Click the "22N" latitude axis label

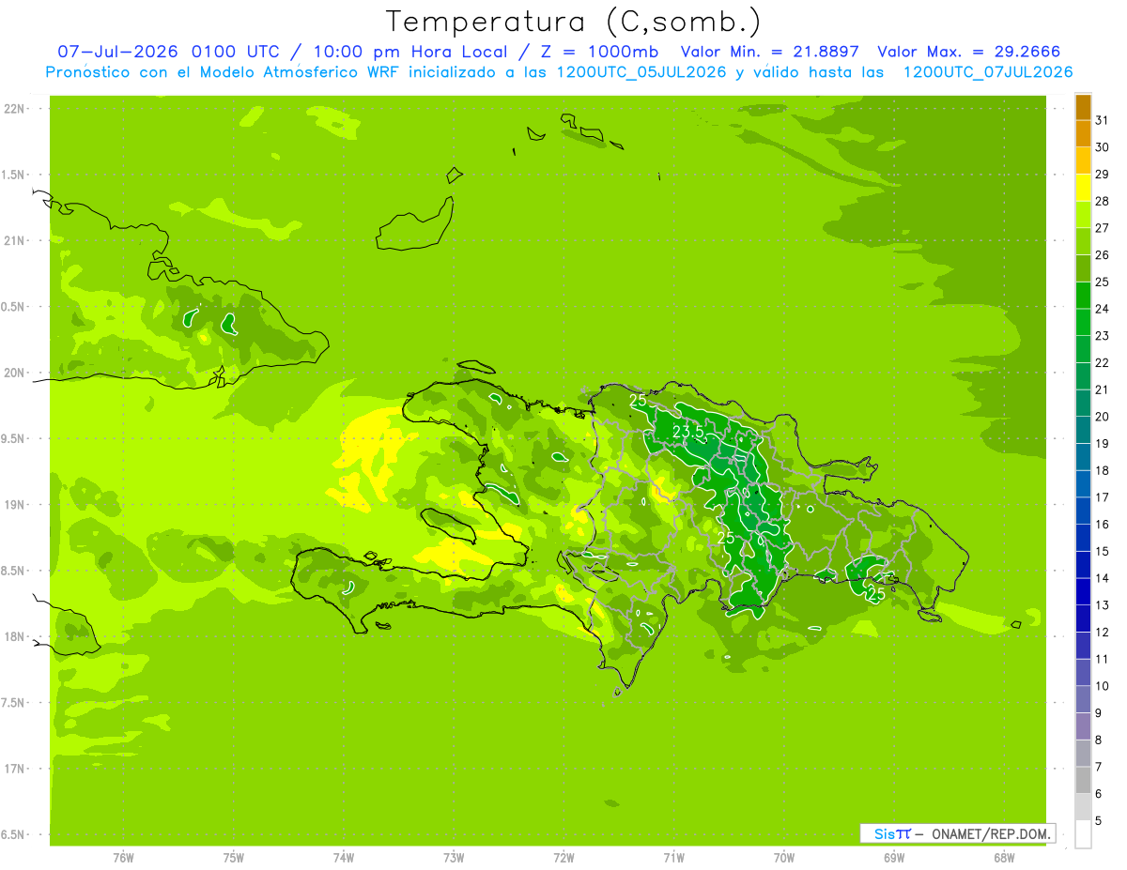point(16,108)
